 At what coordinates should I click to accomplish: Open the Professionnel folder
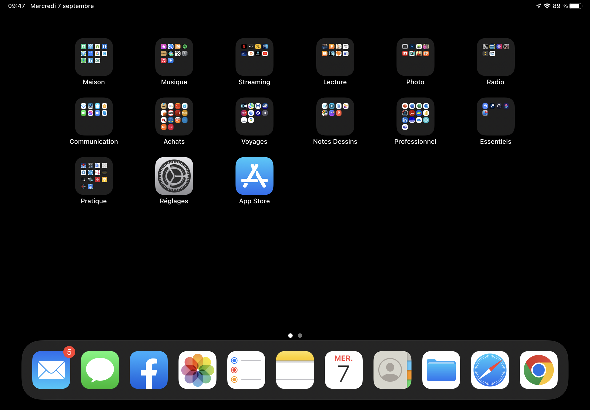[415, 116]
